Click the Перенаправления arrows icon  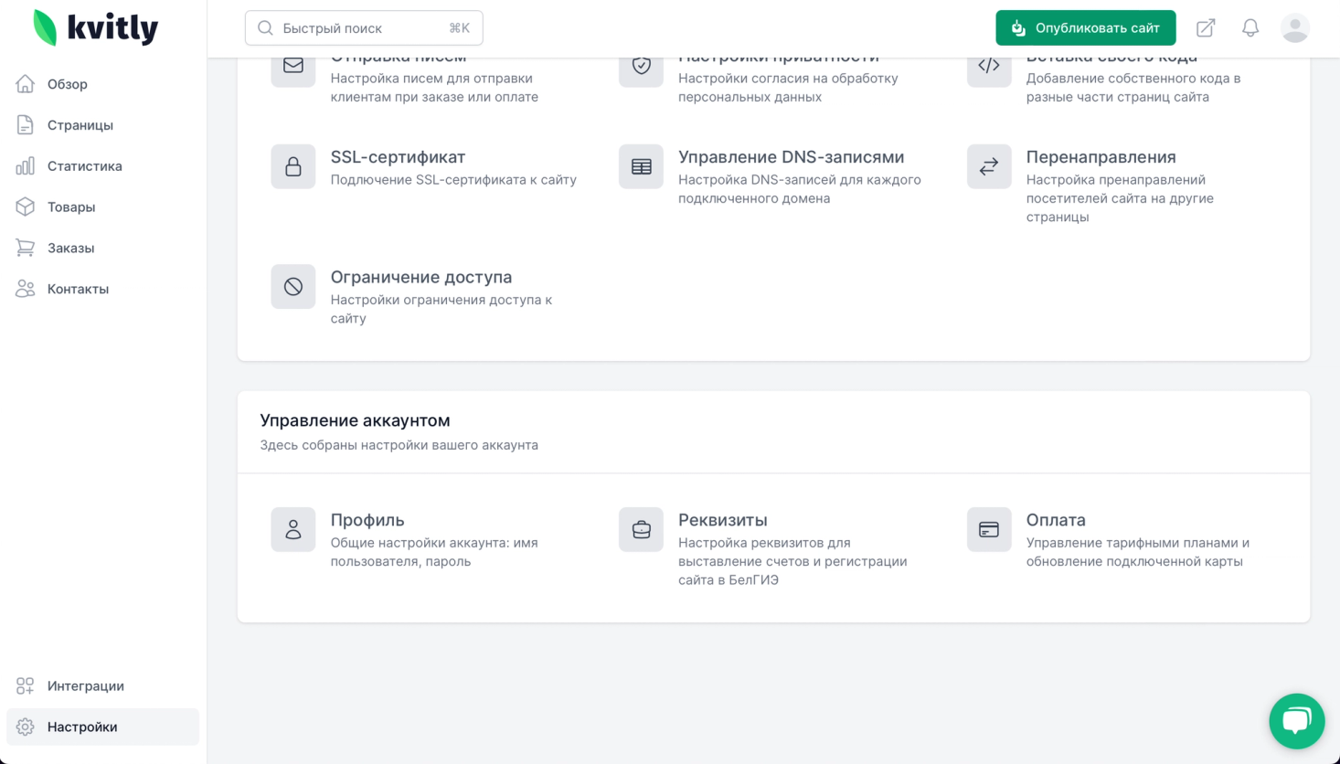[x=989, y=166]
